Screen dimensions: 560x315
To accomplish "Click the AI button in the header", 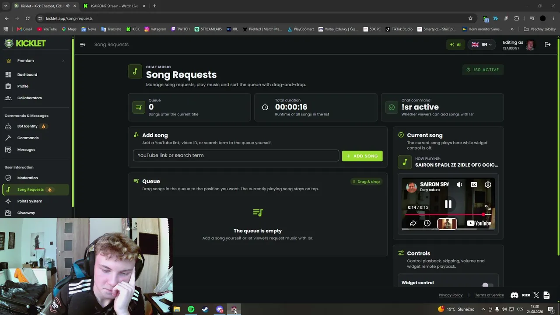I will point(455,45).
